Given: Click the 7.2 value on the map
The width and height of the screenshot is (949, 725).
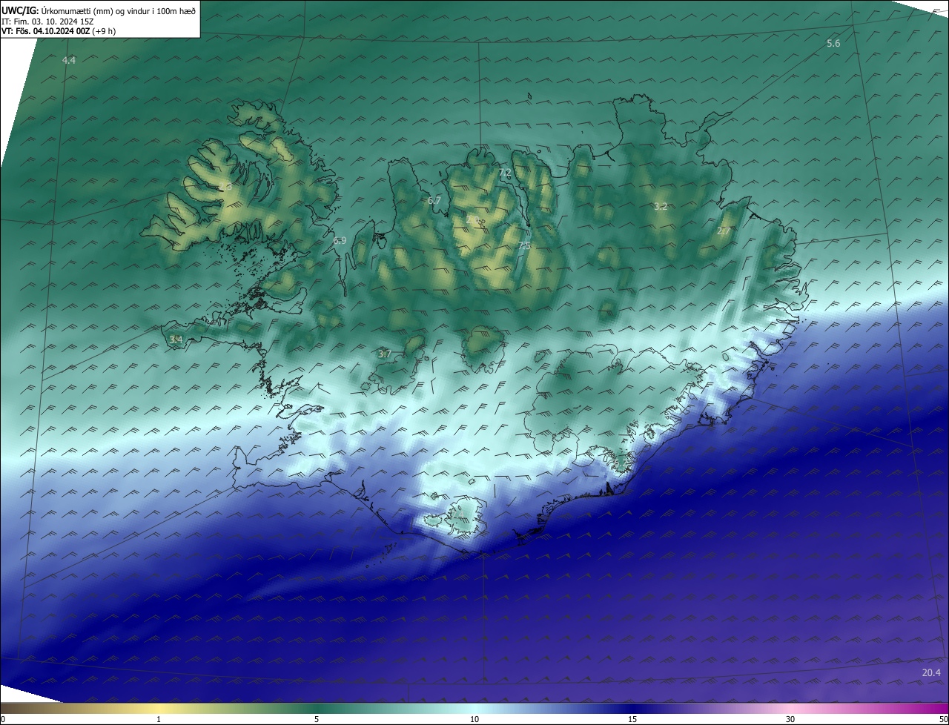Looking at the screenshot, I should (x=505, y=173).
